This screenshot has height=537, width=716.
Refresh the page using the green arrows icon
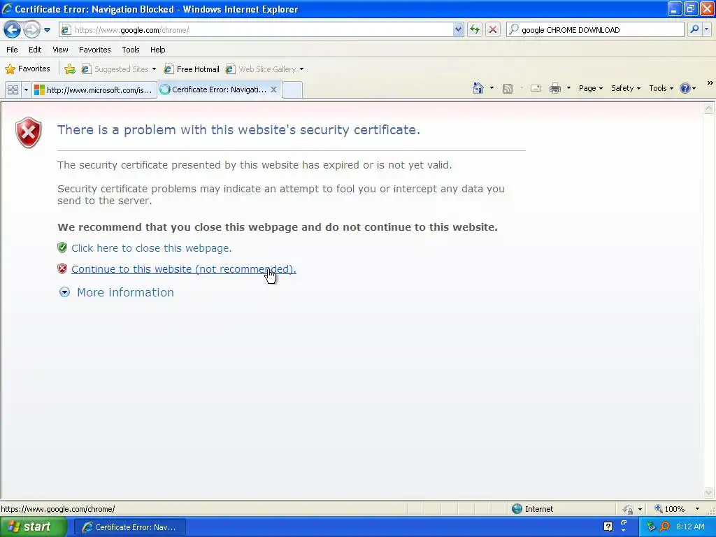tap(475, 30)
